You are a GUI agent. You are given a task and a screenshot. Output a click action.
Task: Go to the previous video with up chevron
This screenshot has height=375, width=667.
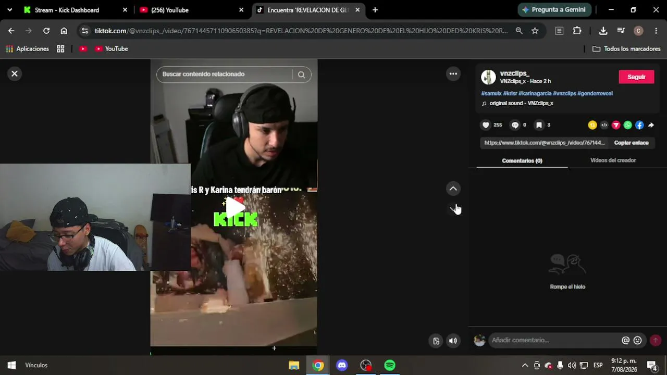click(453, 189)
